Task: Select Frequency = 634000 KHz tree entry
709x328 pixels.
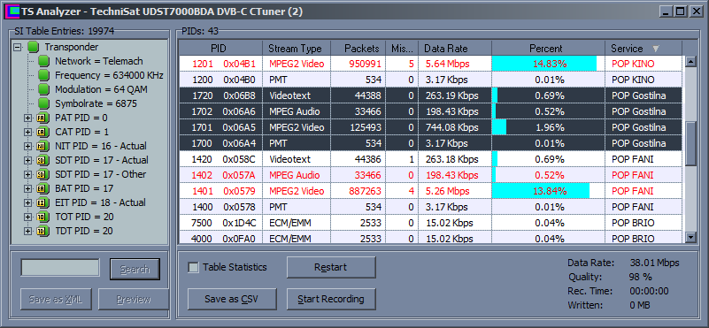Action: point(109,75)
